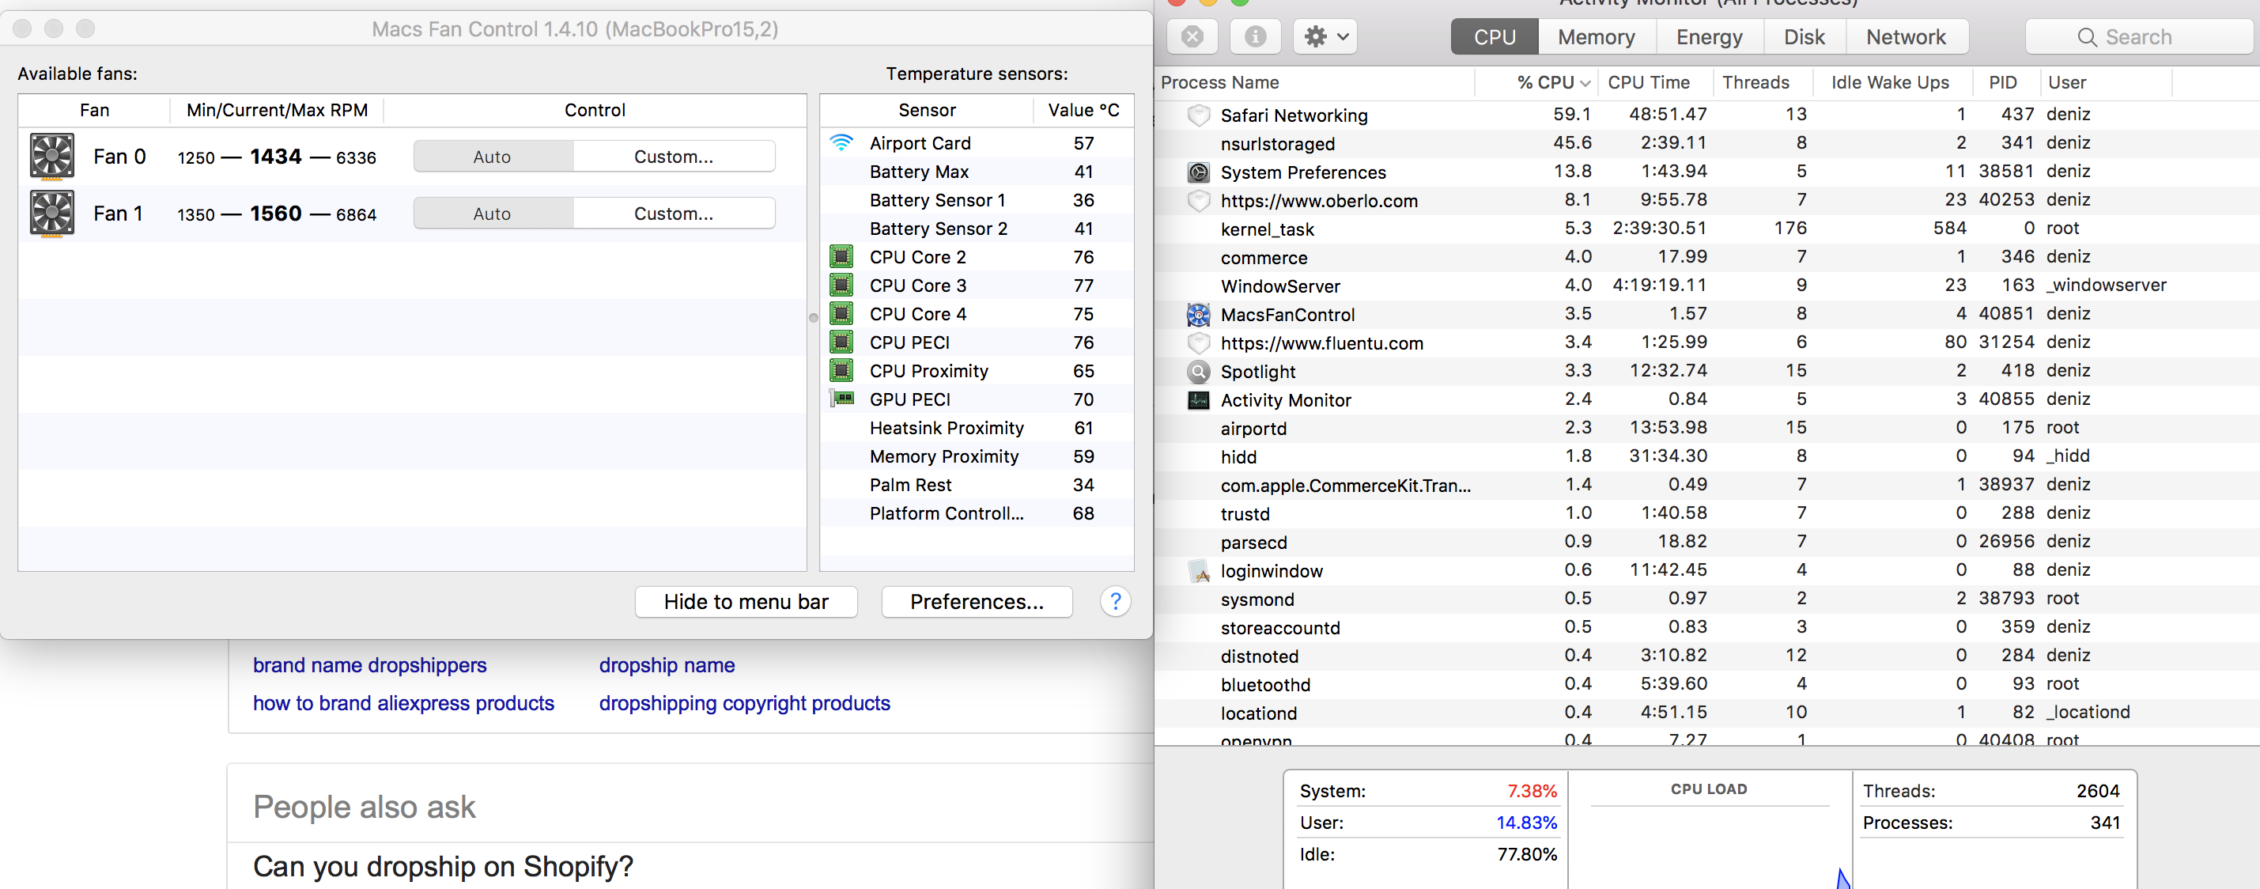Click the Inspect process info icon

pyautogui.click(x=1256, y=37)
